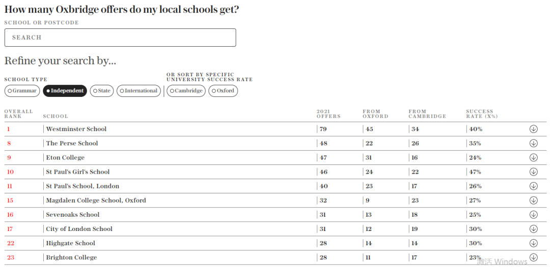Click the school or postcode search field
The height and width of the screenshot is (267, 550).
120,38
